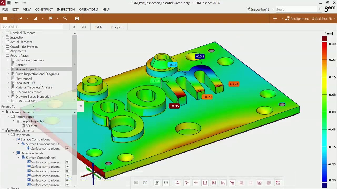Open the Relates To dropdown

[x=33, y=106]
